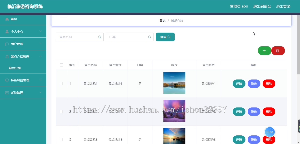Click the cell 景点特色3
The image size is (300, 144).
(209, 139)
